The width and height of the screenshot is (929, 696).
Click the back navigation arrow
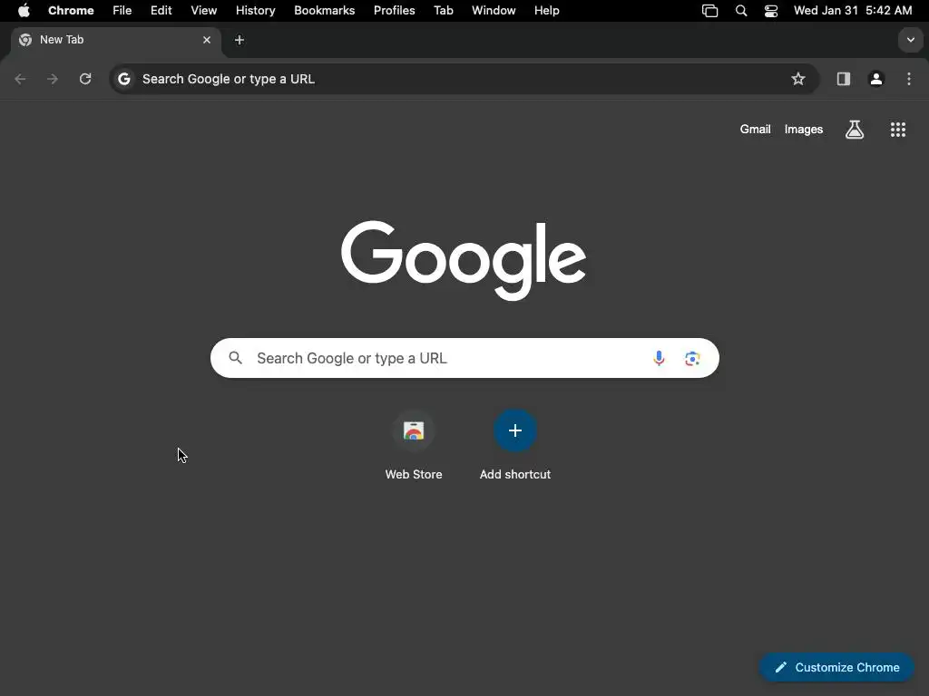pos(20,79)
